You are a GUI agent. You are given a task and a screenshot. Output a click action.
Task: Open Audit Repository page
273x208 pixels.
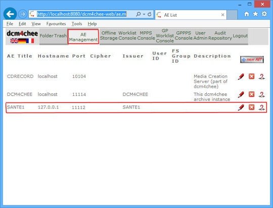[x=220, y=35]
